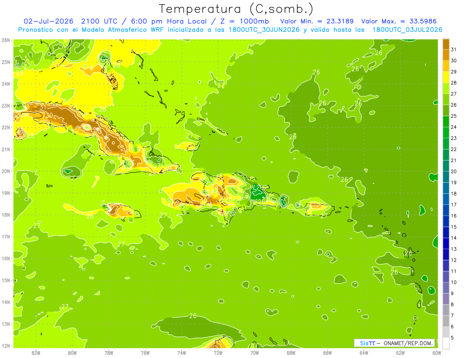
Task: Click the '21N' latitude axis label
Action: pos(5,149)
